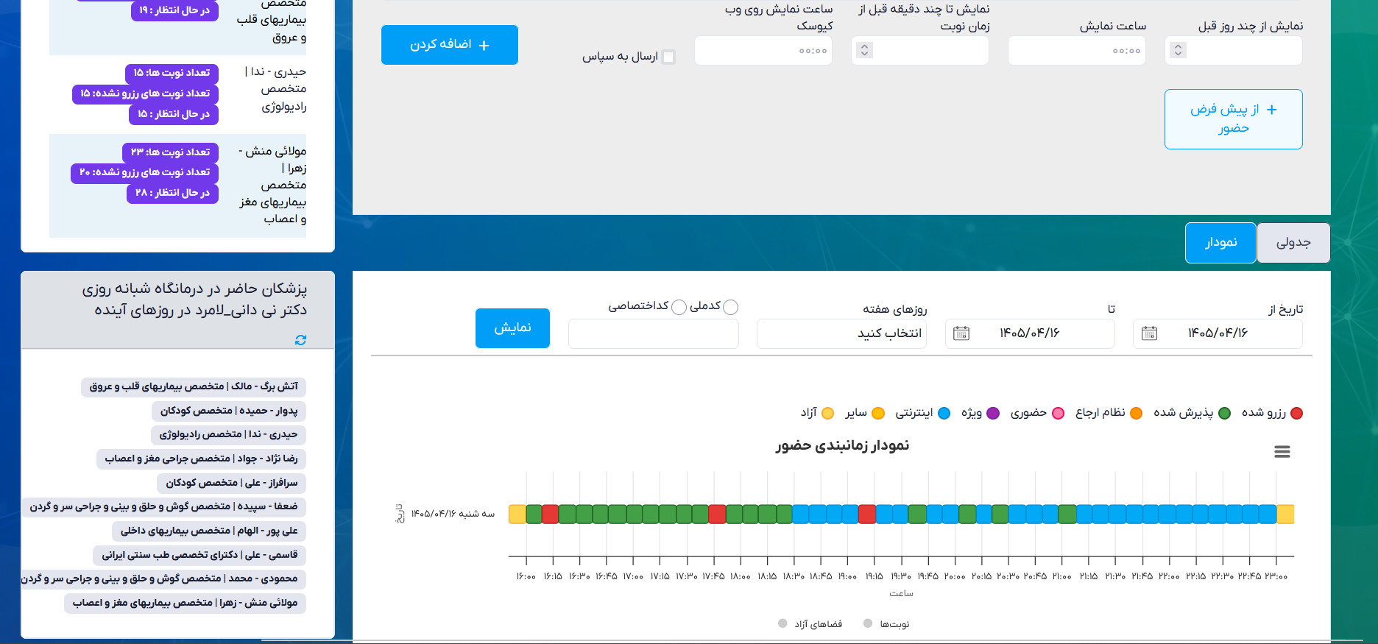
Task: Toggle 'اینترنتی' blue legend item
Action: tap(922, 413)
